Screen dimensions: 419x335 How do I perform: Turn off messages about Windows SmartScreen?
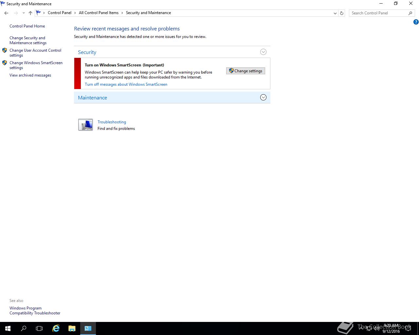coord(126,84)
